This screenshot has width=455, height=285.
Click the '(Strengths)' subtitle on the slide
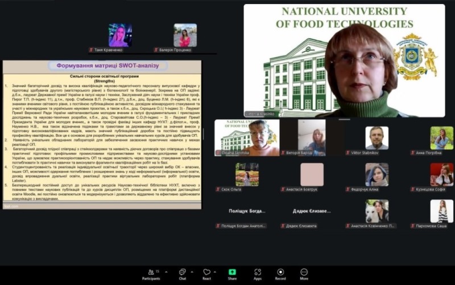pyautogui.click(x=105, y=81)
